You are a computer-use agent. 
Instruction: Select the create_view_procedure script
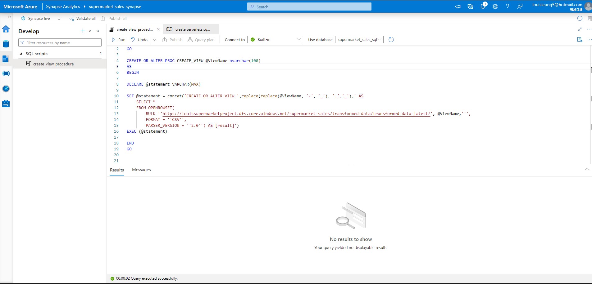coord(53,64)
